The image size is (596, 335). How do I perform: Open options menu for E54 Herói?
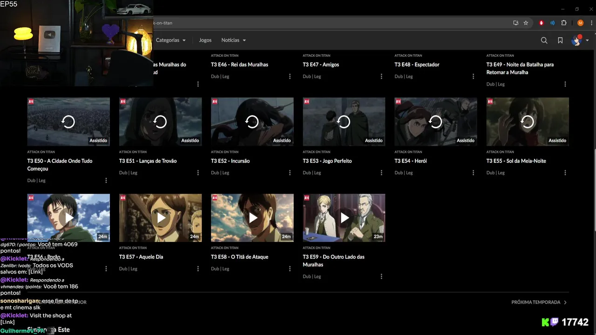pos(473,173)
